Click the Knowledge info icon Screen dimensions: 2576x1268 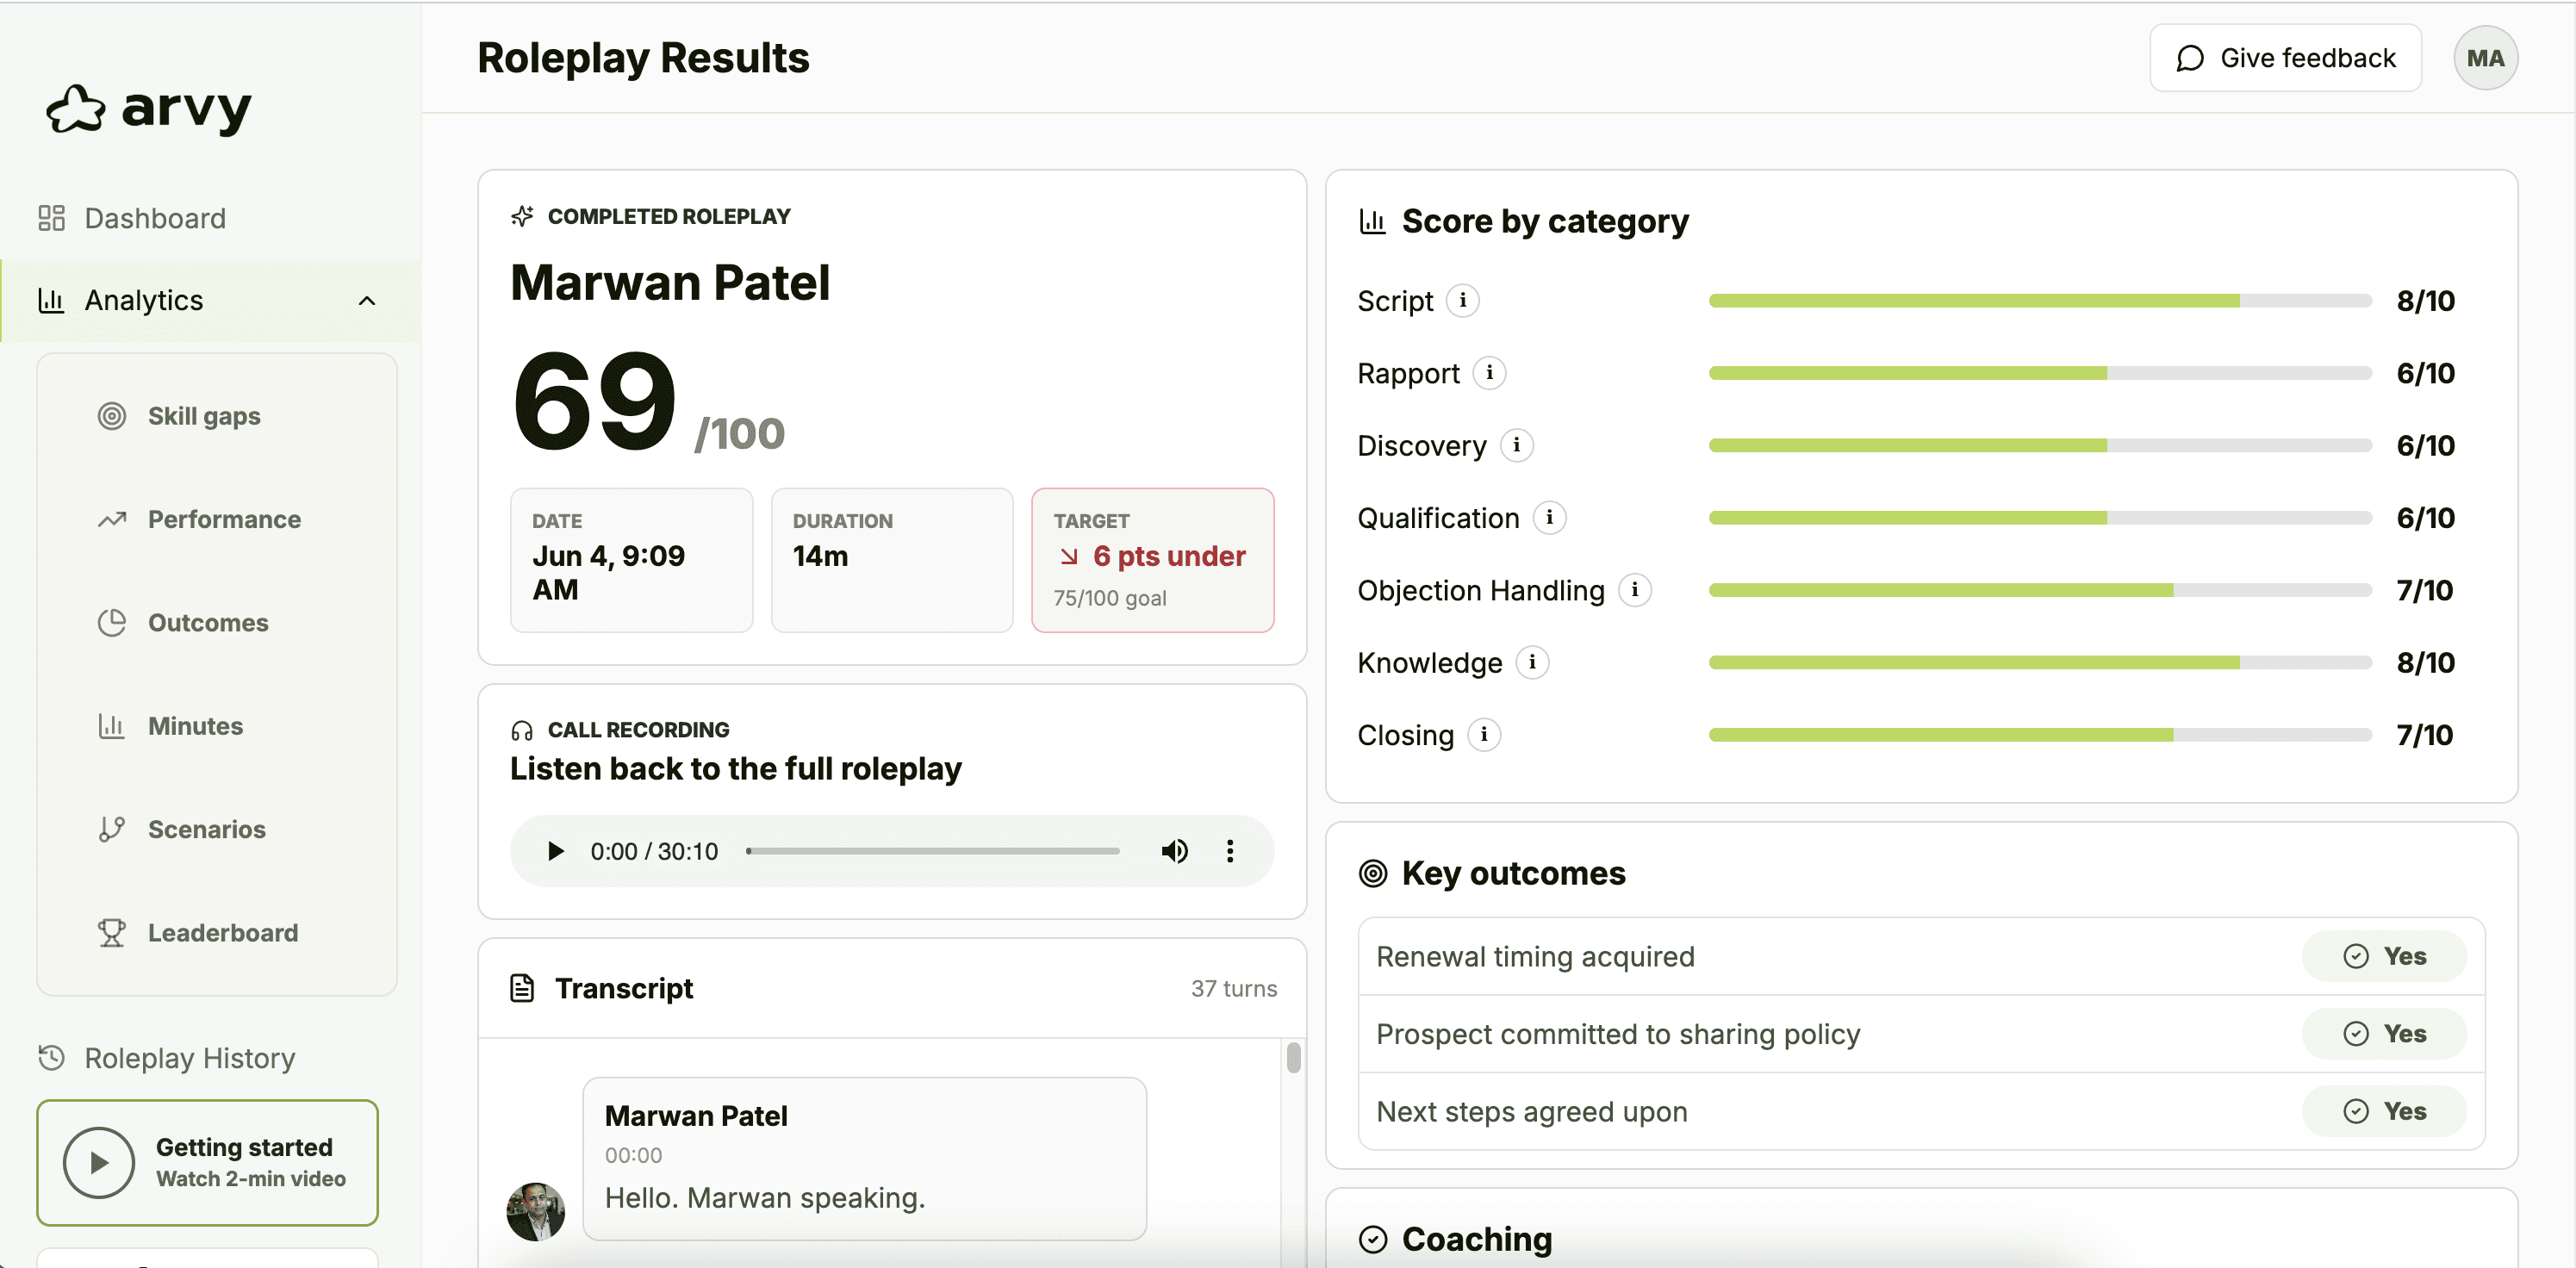point(1532,662)
